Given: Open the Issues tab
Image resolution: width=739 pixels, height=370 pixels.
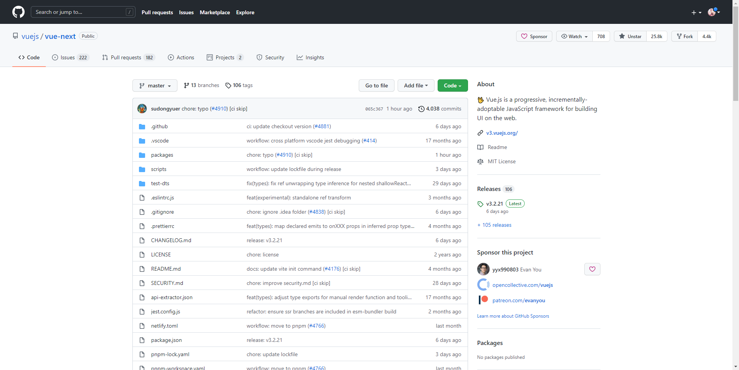Looking at the screenshot, I should tap(70, 57).
